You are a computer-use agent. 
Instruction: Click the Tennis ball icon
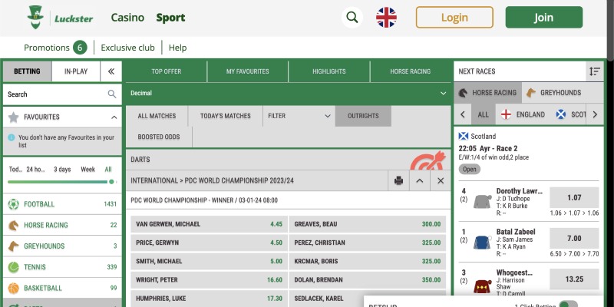pyautogui.click(x=13, y=267)
